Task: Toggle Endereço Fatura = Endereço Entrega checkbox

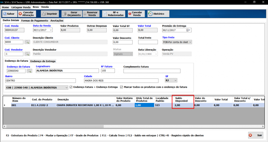Action: (71, 87)
